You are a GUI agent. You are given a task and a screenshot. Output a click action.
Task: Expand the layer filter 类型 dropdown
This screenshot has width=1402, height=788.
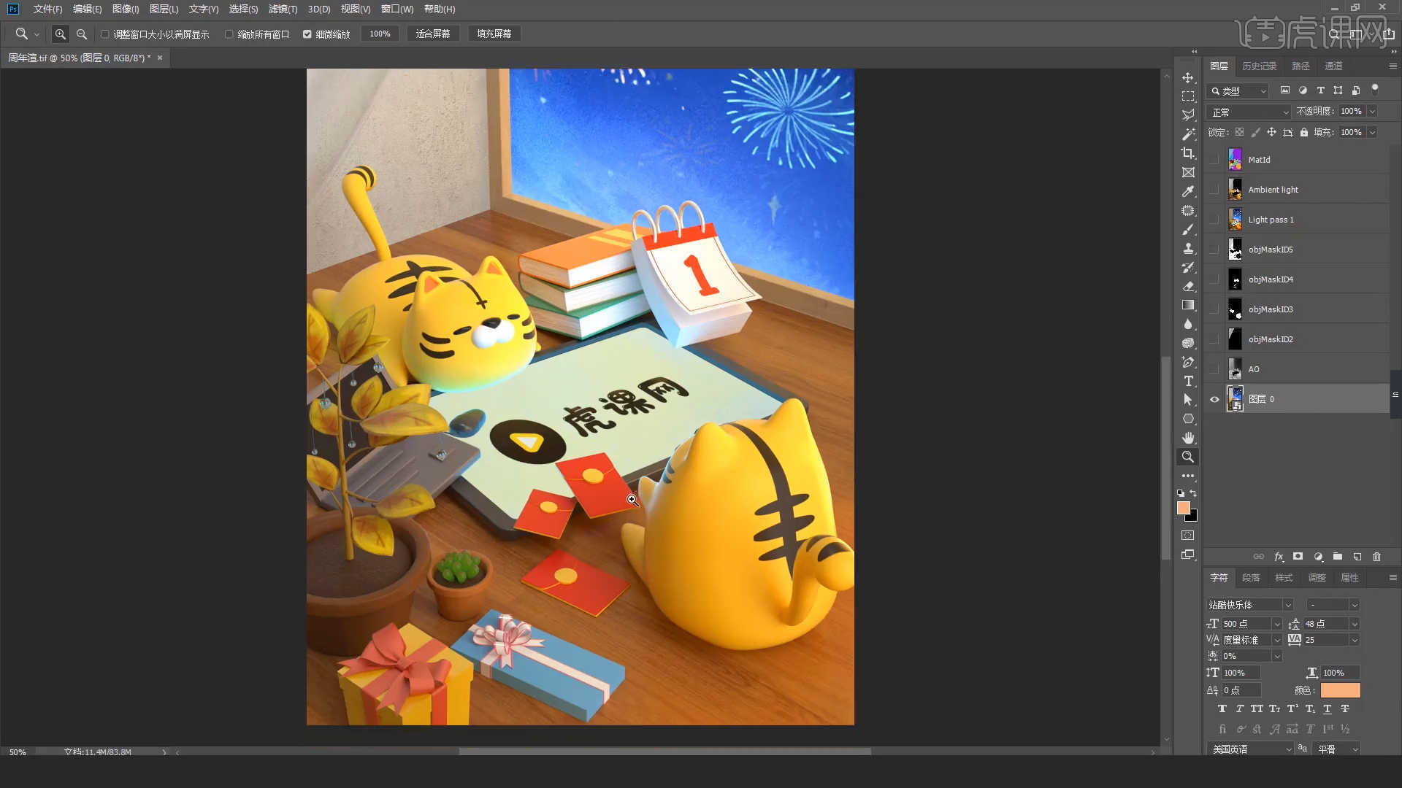tap(1240, 90)
